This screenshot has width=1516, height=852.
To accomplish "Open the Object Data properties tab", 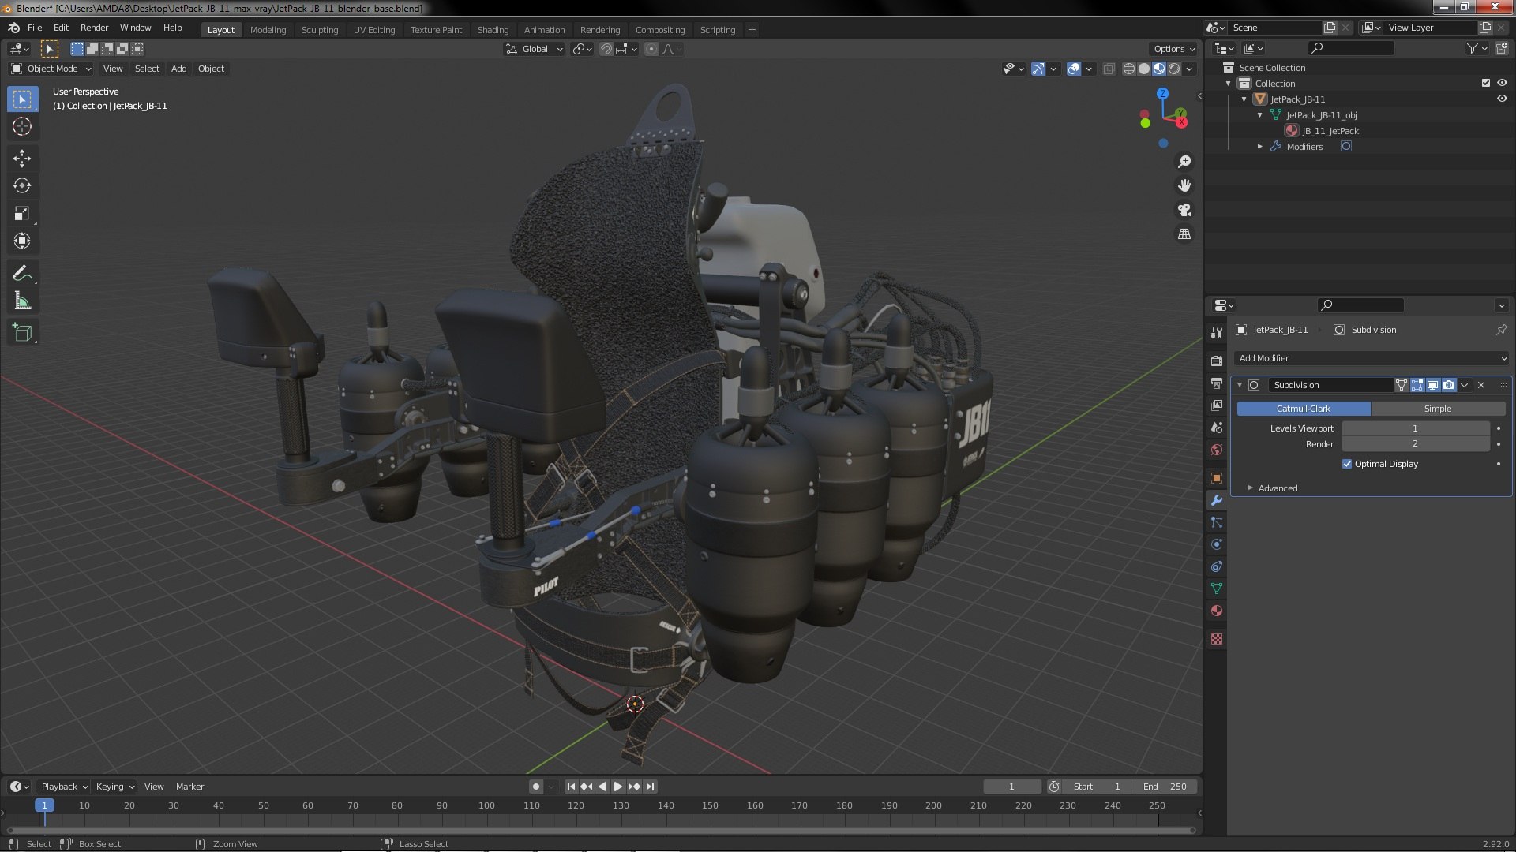I will [x=1216, y=589].
